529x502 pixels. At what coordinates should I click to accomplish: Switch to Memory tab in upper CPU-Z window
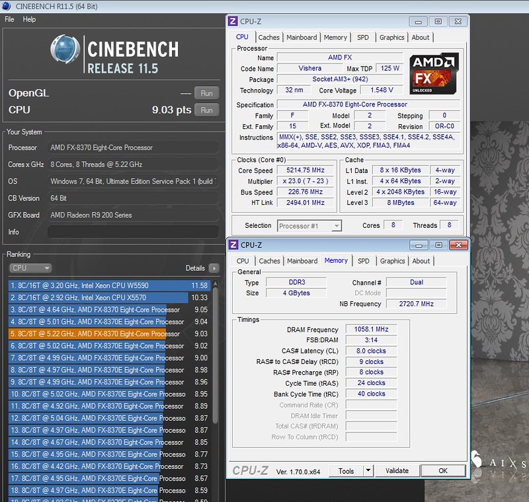pyautogui.click(x=335, y=38)
